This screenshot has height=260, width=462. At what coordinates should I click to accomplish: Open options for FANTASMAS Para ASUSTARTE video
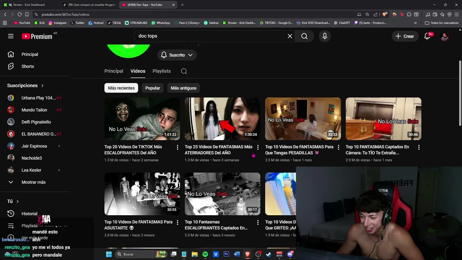pos(177,222)
